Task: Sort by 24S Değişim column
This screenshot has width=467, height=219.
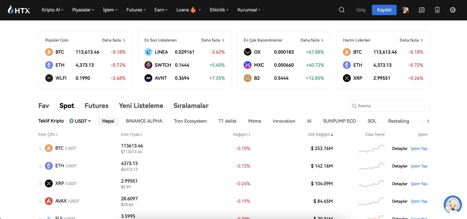Action: click(x=320, y=134)
